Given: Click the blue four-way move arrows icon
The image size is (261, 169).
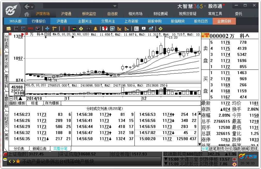Looking at the screenshot, I should (x=47, y=29).
